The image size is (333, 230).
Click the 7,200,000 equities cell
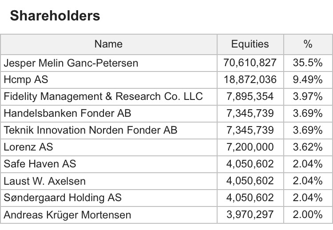250,147
